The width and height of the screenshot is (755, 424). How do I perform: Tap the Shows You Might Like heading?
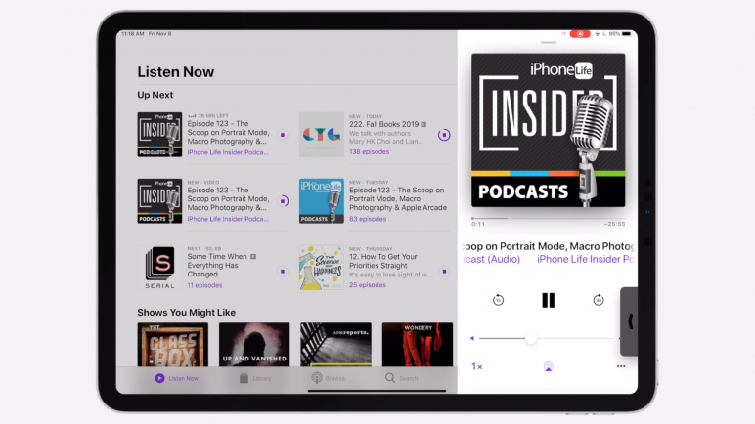187,313
